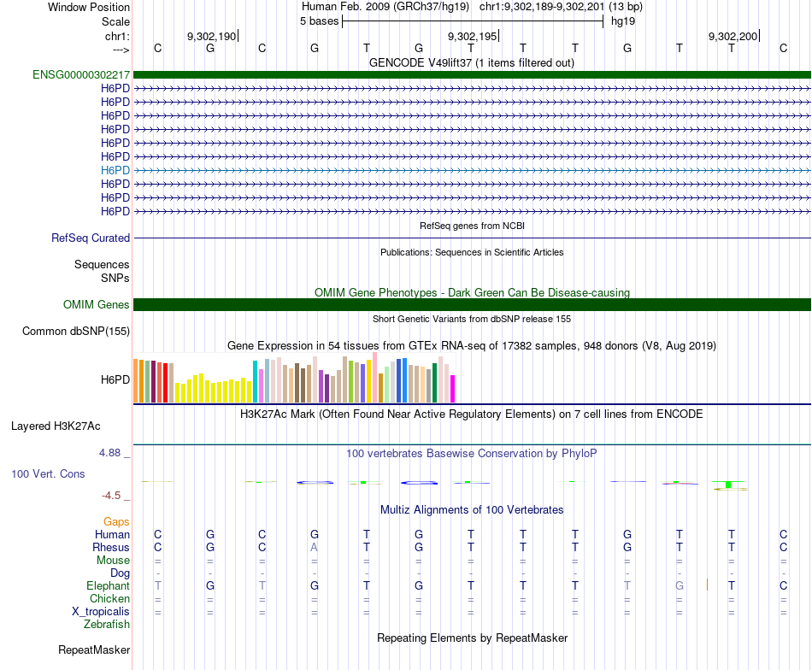The height and width of the screenshot is (670, 812).
Task: Click the Multiz Alignments of 100 Vertebrates title
Action: coord(472,510)
